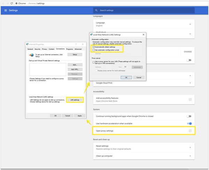Expand the Language English section
This screenshot has height=170, width=209.
click(190, 24)
